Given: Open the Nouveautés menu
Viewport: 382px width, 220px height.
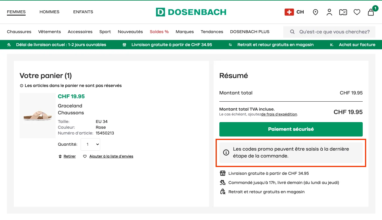Looking at the screenshot, I should click(130, 32).
